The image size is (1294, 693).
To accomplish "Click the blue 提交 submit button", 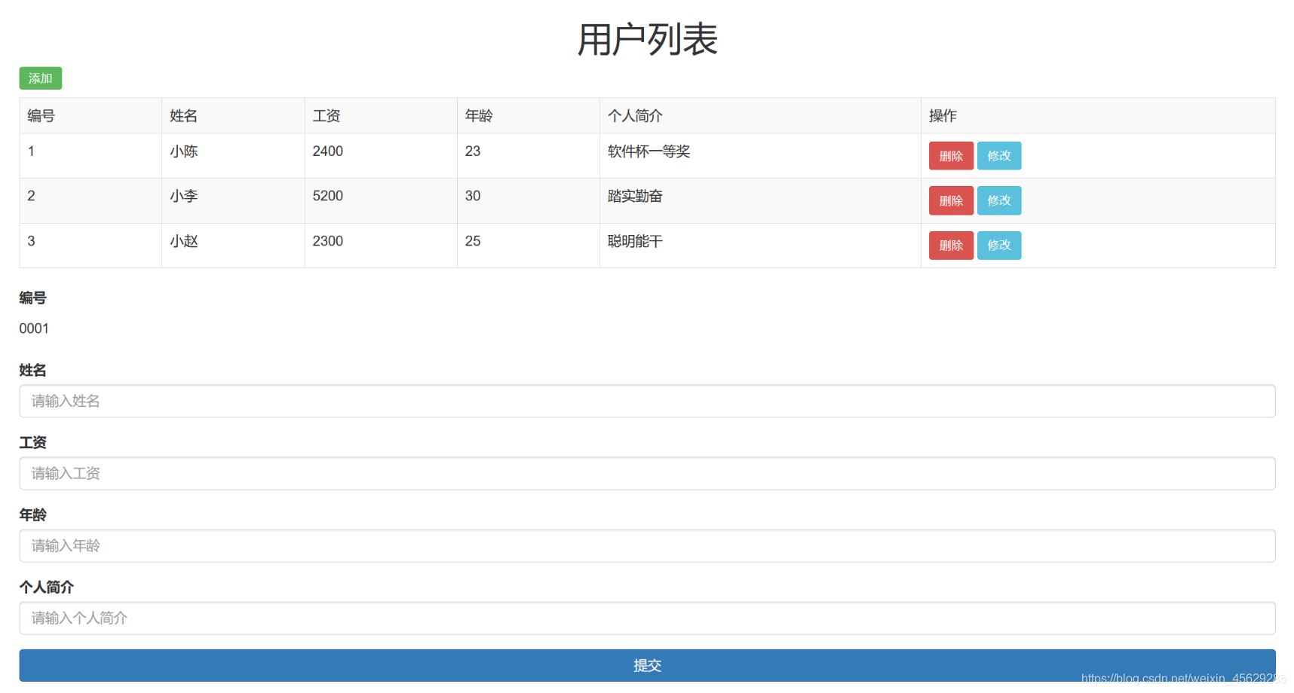I will point(647,665).
